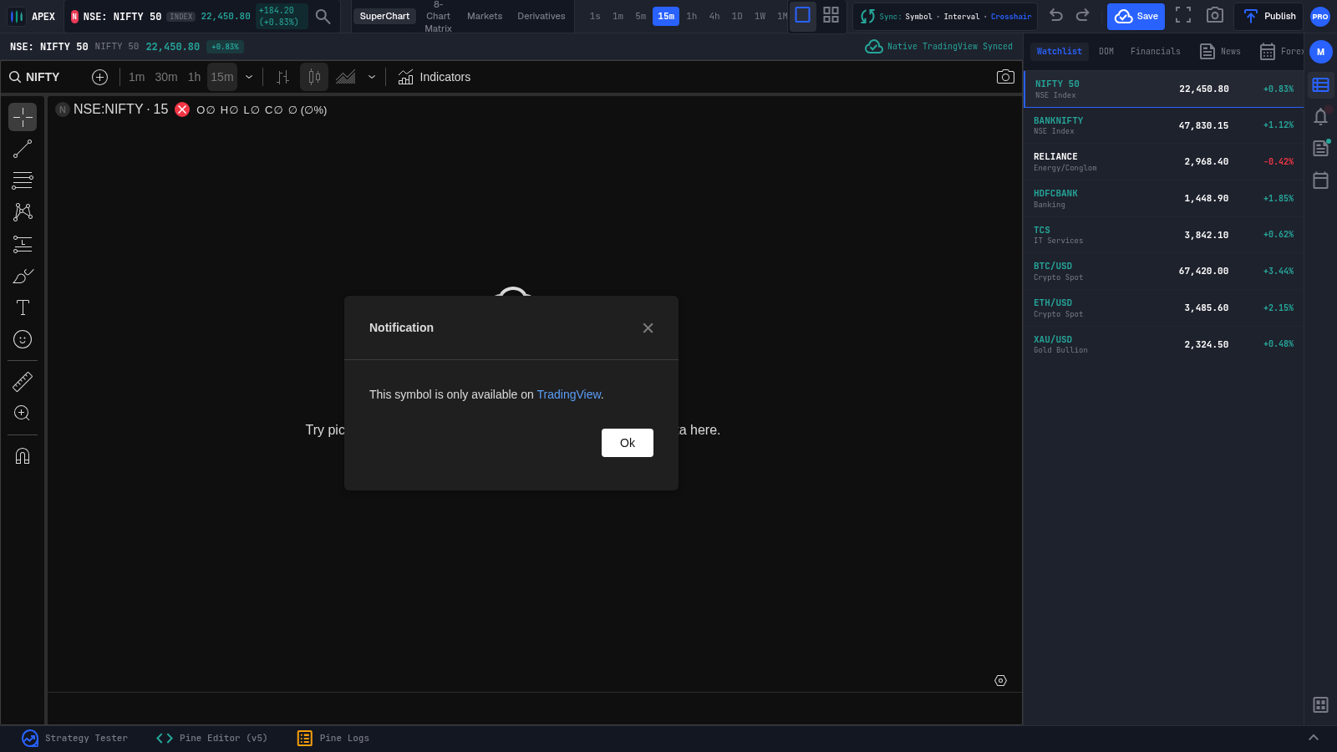This screenshot has height=752, width=1337.
Task: Select the 4h top interval
Action: click(714, 16)
